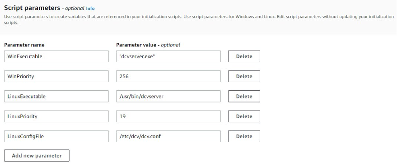The width and height of the screenshot is (397, 167).
Task: Select the Parameter value column label
Action: (x=148, y=45)
